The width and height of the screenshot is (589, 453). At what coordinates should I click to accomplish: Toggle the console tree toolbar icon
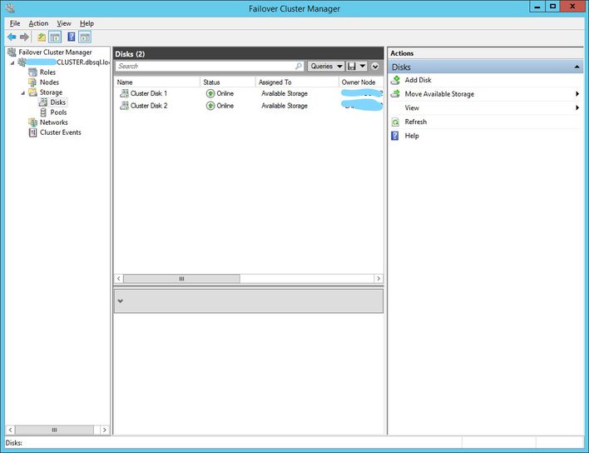[55, 37]
